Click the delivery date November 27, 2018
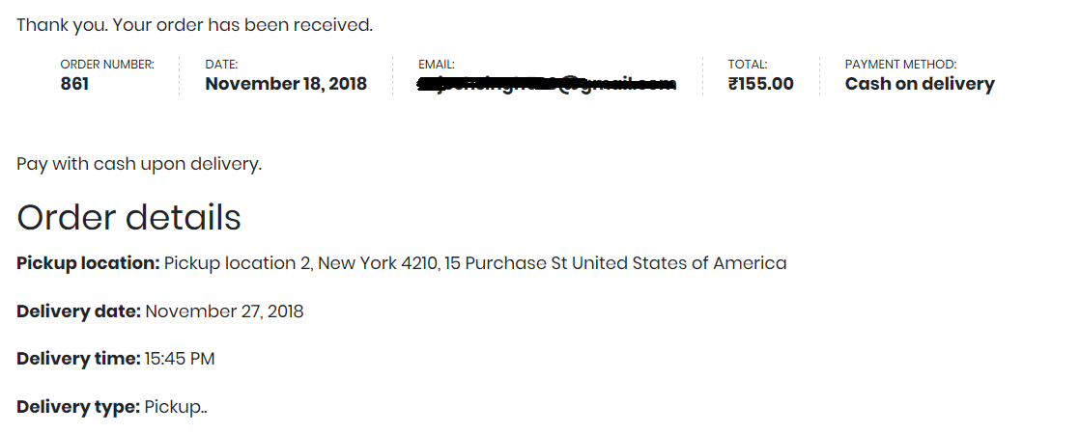This screenshot has height=433, width=1080. click(x=224, y=311)
